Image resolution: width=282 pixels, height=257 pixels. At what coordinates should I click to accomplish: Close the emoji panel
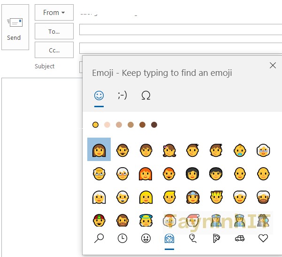point(273,66)
